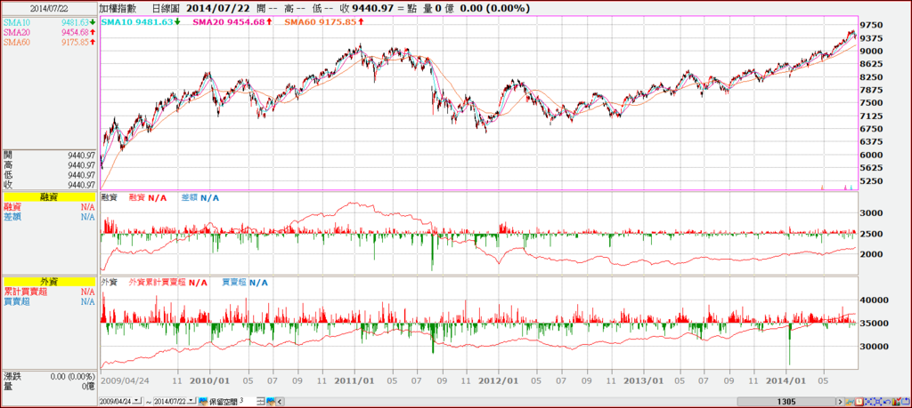
Task: Click the blue export share icon
Action: [906, 401]
